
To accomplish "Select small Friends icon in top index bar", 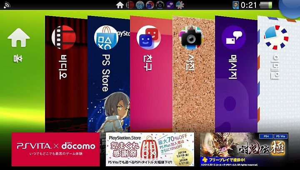I will click(x=150, y=5).
